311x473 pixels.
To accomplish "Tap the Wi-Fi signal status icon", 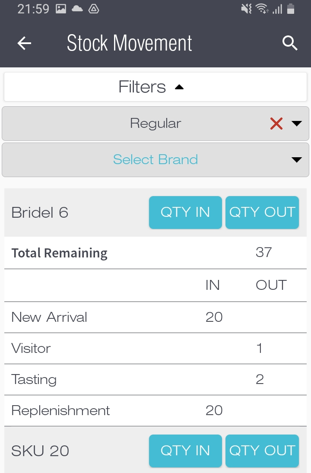I will pos(261,9).
